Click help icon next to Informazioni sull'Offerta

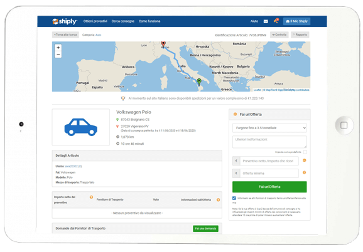(218, 200)
